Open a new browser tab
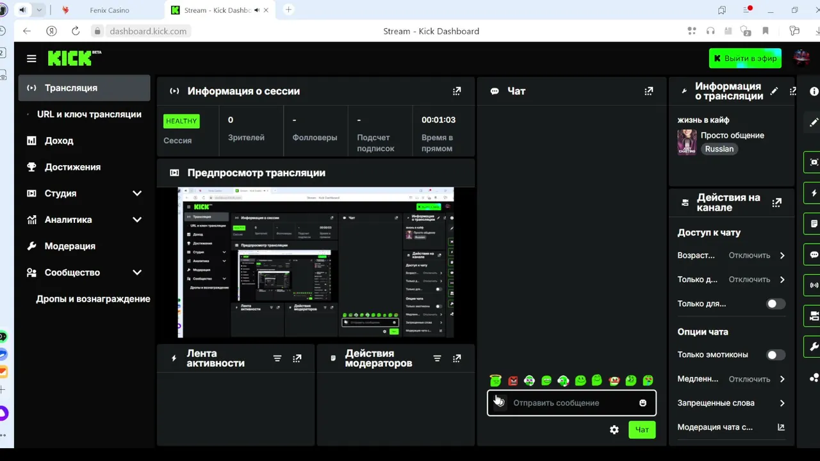 288,10
